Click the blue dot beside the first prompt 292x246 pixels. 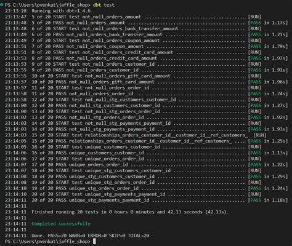[2, 4]
